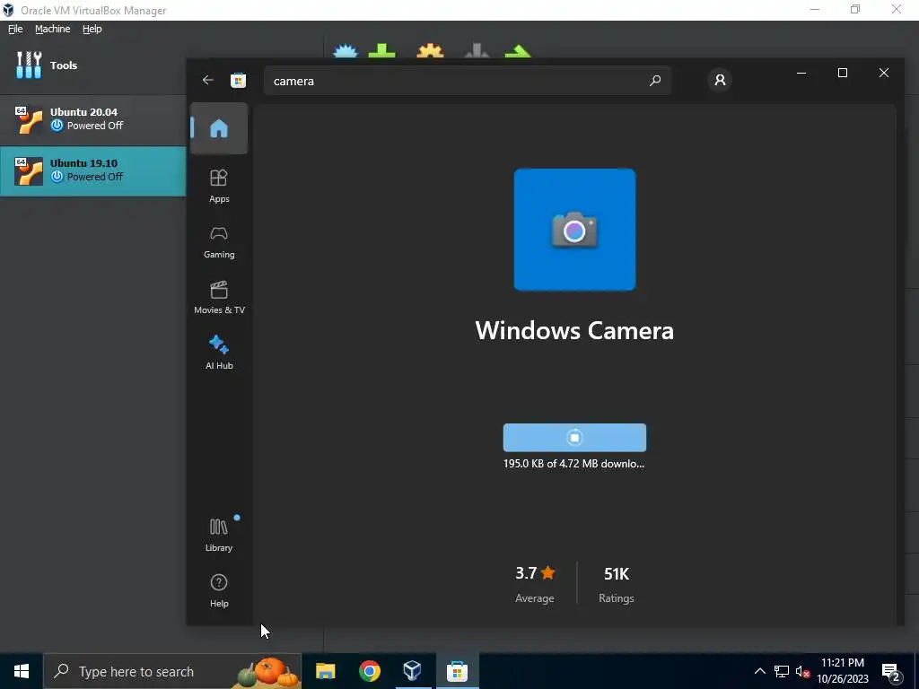The width and height of the screenshot is (919, 689).
Task: Open the notification center icon
Action: point(891,671)
